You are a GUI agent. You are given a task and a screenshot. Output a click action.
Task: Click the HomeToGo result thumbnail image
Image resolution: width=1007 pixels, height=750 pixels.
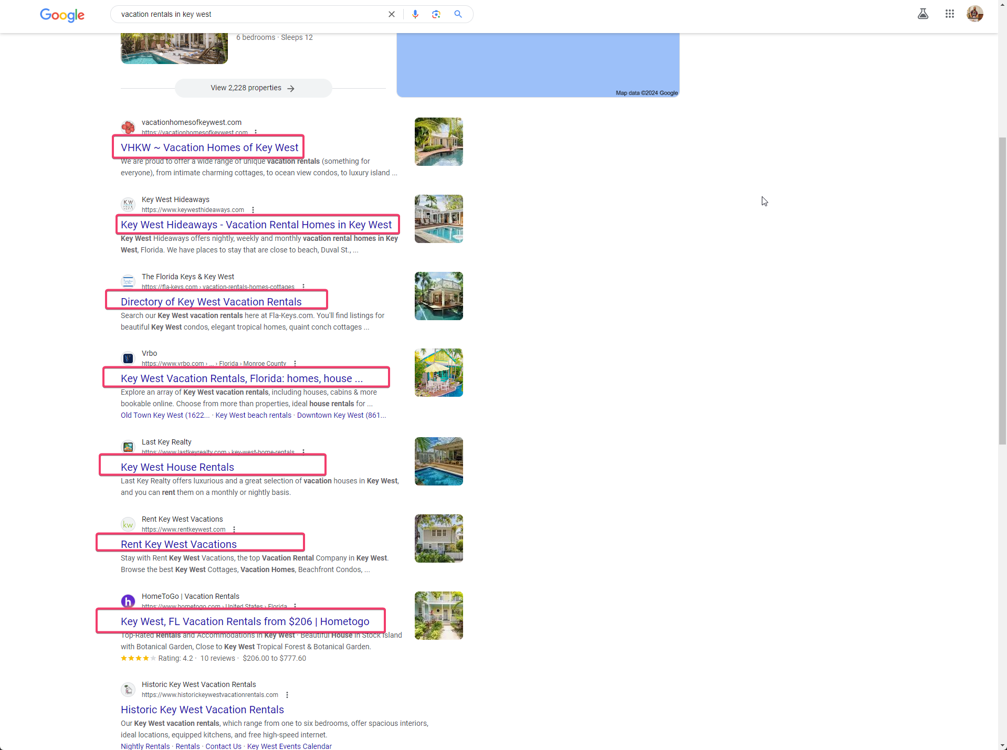(439, 616)
